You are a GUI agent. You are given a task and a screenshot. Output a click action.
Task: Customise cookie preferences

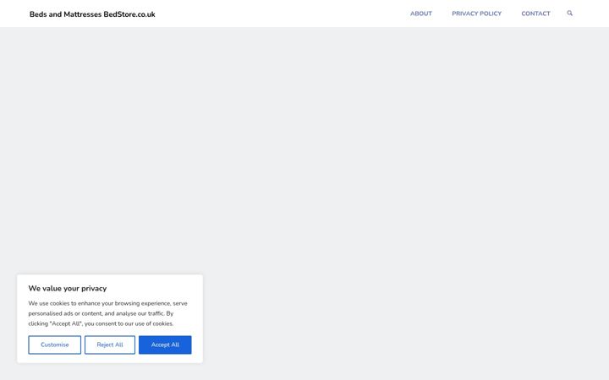click(55, 345)
